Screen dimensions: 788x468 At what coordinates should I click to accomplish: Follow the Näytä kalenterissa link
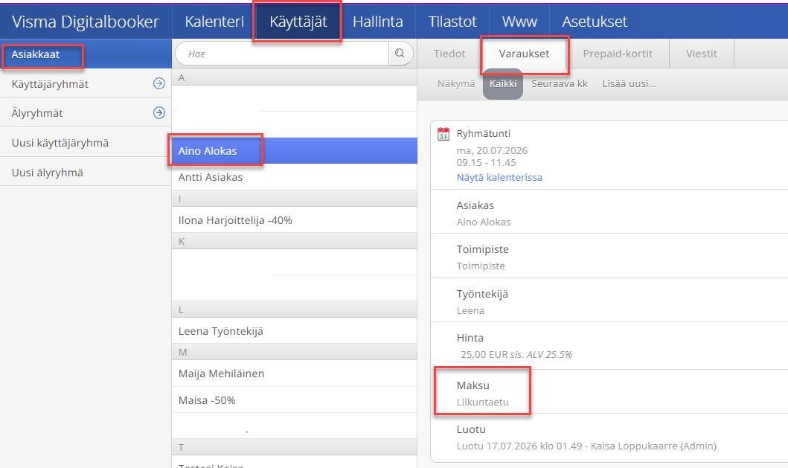point(499,177)
